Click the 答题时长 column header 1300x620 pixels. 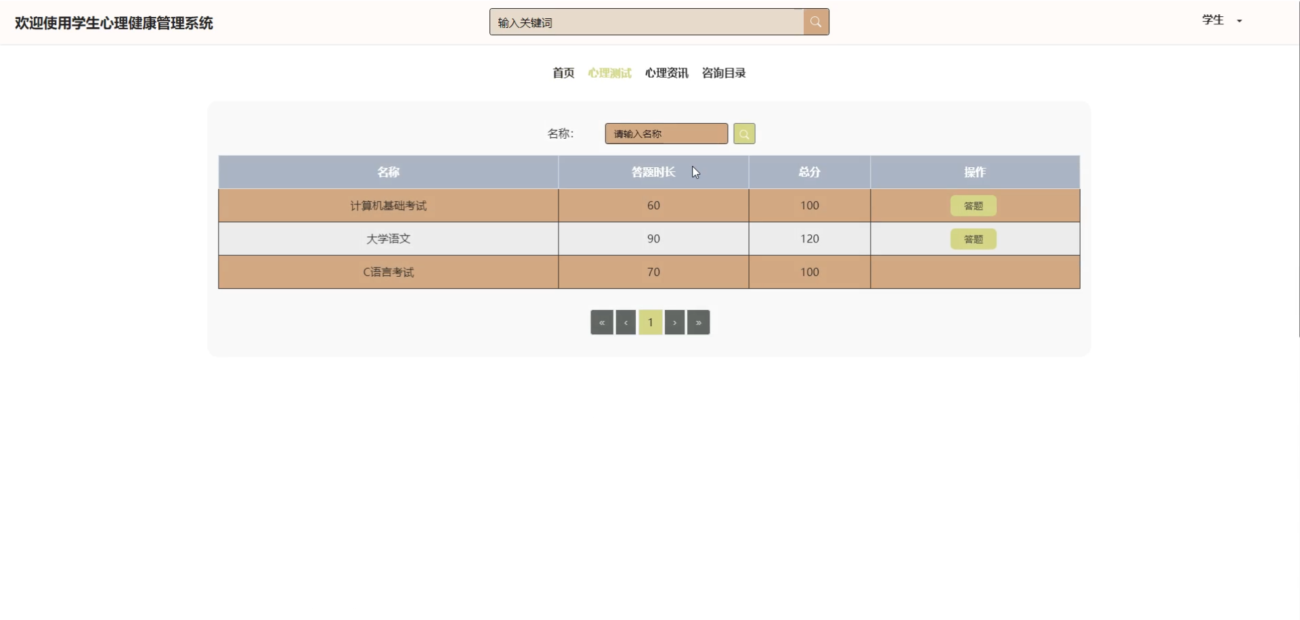[x=653, y=172]
